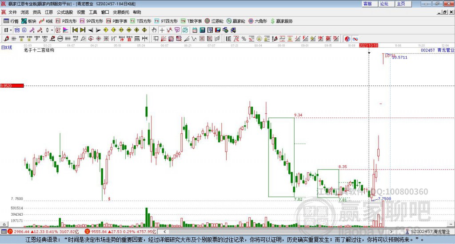The image size is (455, 244).
Task: Open the T数字表 time table
Action: coord(191,21)
